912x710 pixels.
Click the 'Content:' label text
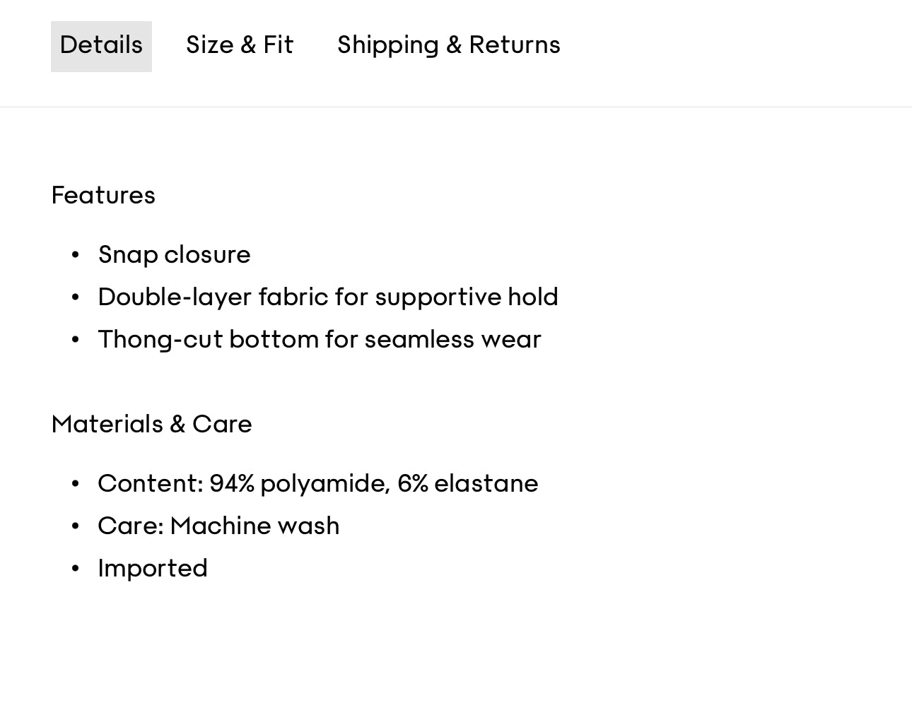[151, 484]
